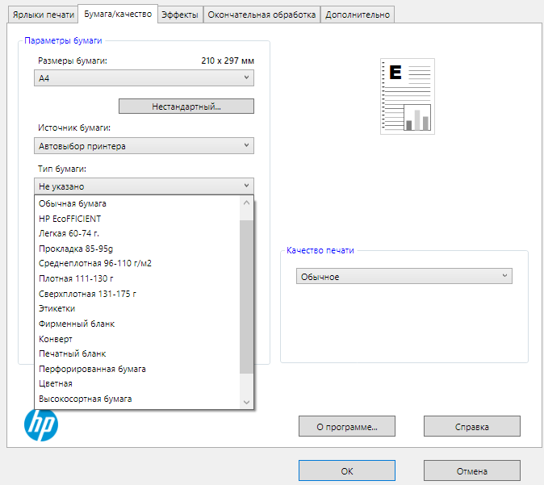Click the page preview thumbnail
The width and height of the screenshot is (544, 485).
click(407, 96)
